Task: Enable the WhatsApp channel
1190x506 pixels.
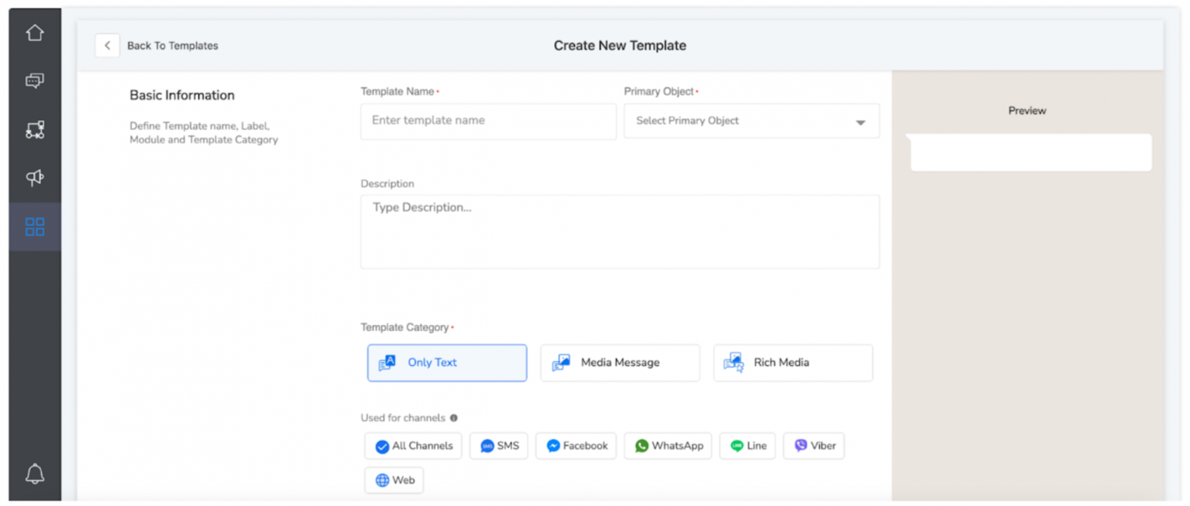Action: tap(668, 446)
